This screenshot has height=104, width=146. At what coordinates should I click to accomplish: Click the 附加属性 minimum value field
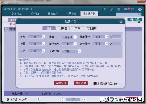(x=117, y=44)
